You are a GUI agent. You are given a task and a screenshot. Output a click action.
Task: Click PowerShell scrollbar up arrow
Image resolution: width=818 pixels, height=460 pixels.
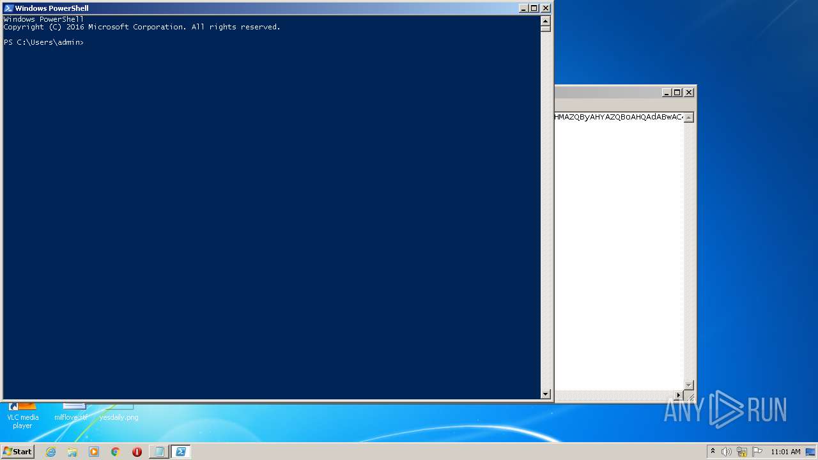pos(546,20)
